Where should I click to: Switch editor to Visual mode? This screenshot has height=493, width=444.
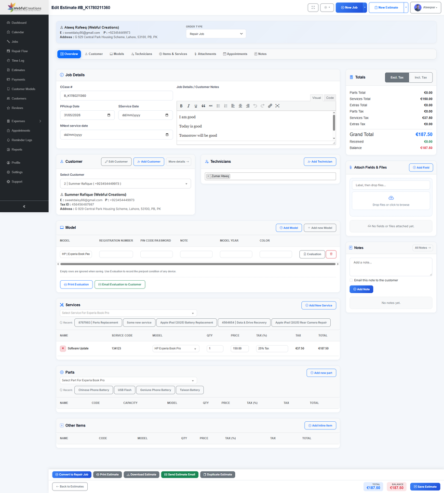tap(316, 98)
